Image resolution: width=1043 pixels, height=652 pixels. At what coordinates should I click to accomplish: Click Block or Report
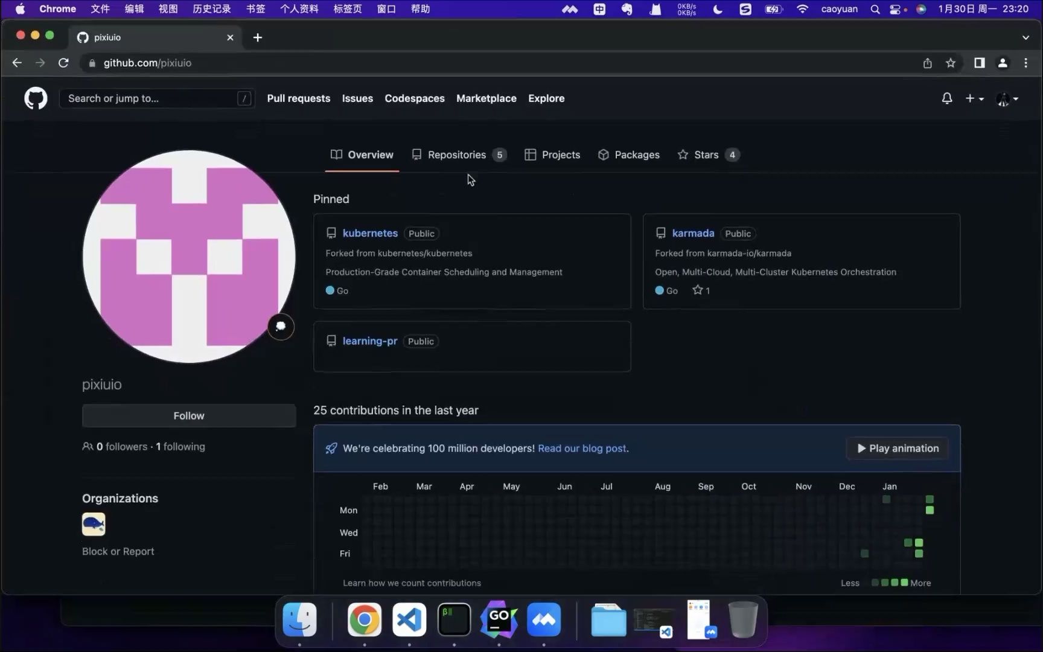[118, 551]
